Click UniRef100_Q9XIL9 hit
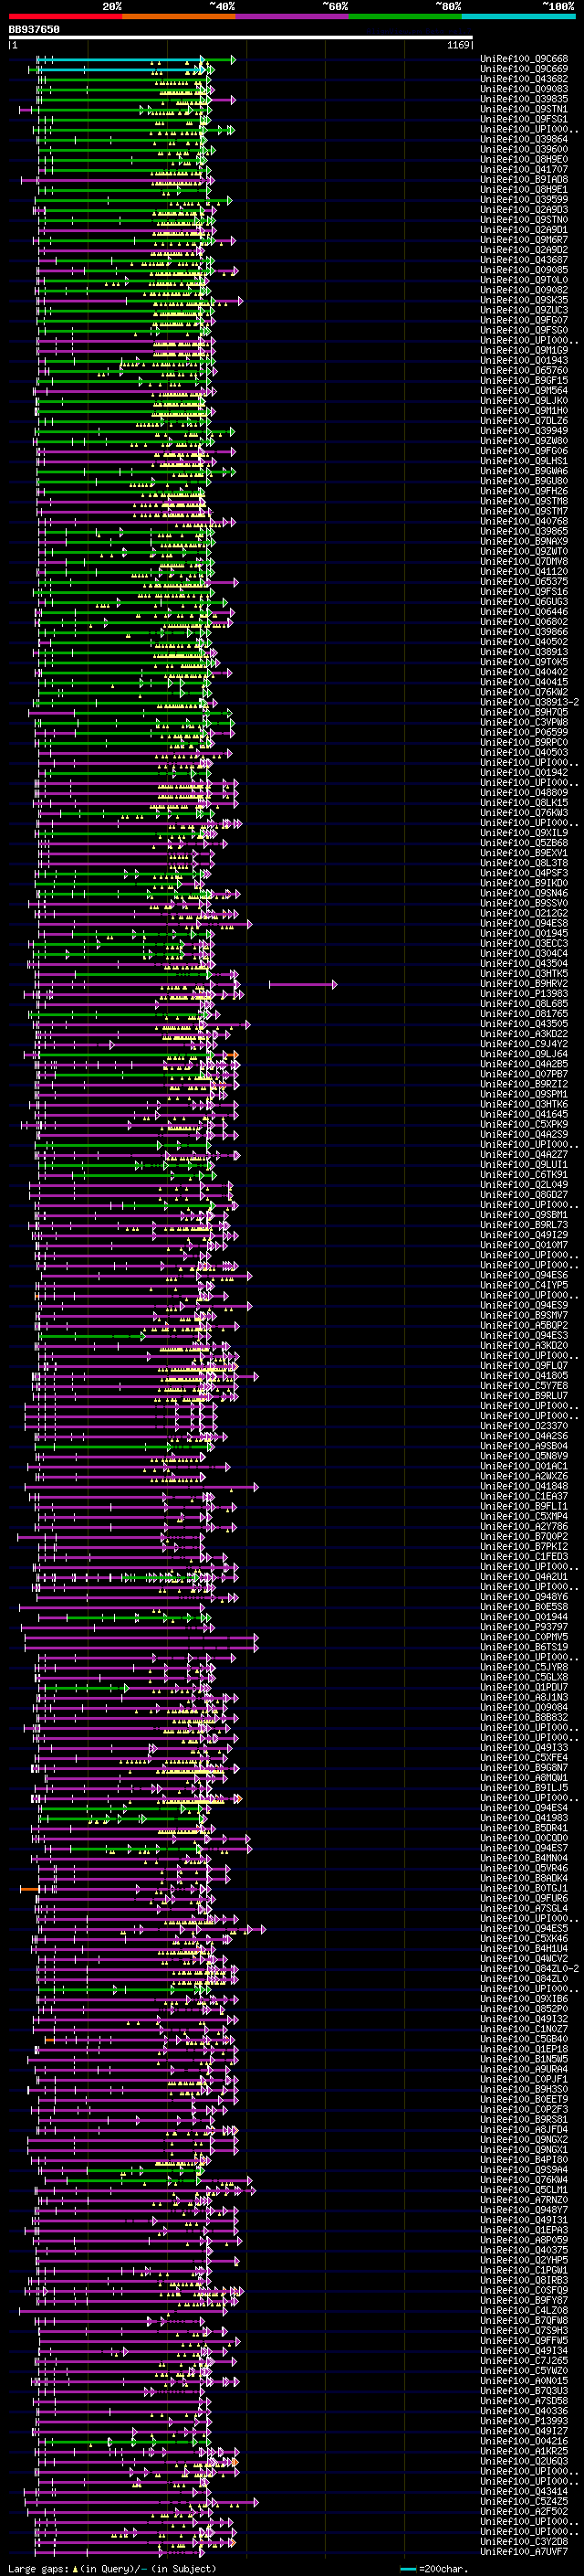Viewport: 584px width, 2576px height. coord(524,833)
